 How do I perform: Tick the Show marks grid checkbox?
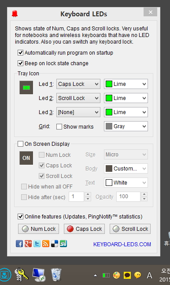pyautogui.click(x=59, y=127)
